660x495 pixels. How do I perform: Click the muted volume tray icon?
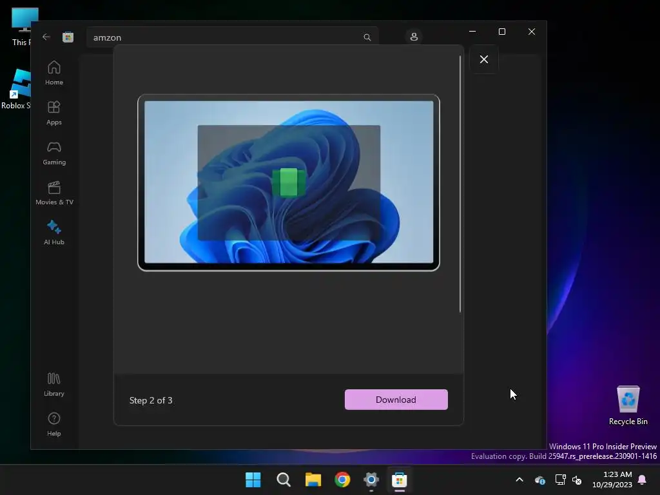(577, 480)
